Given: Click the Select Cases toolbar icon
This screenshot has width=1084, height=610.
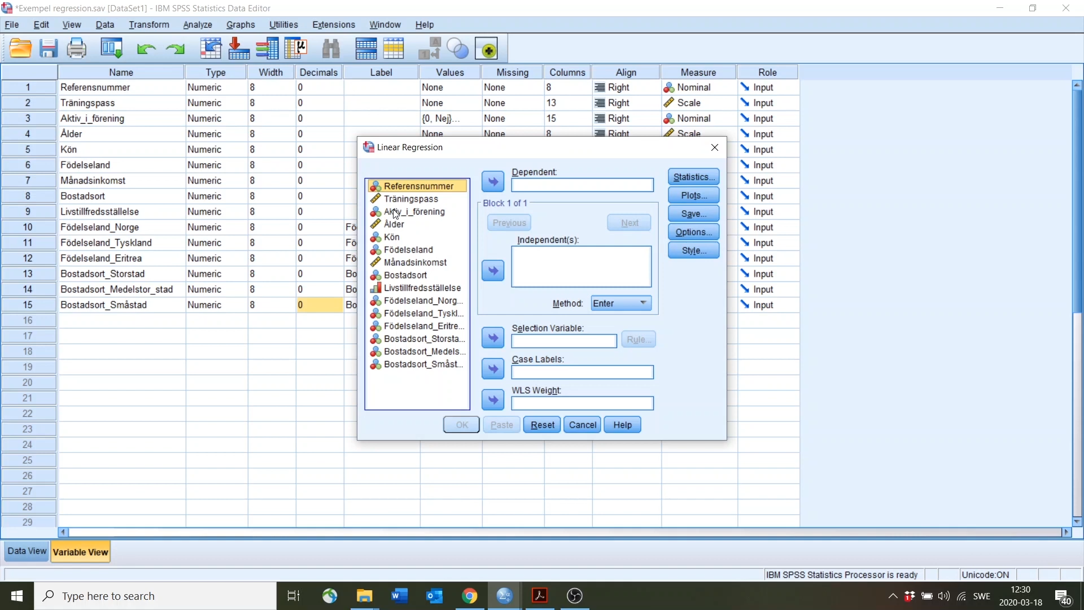Looking at the screenshot, I should pos(394,49).
